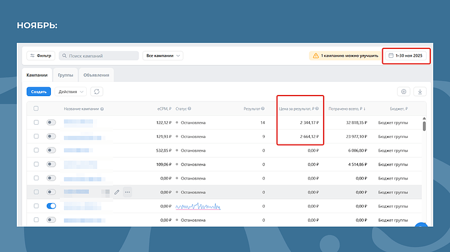The image size is (450, 252).
Task: Edit the highlighted campaign with pencil icon
Action: coord(117,192)
